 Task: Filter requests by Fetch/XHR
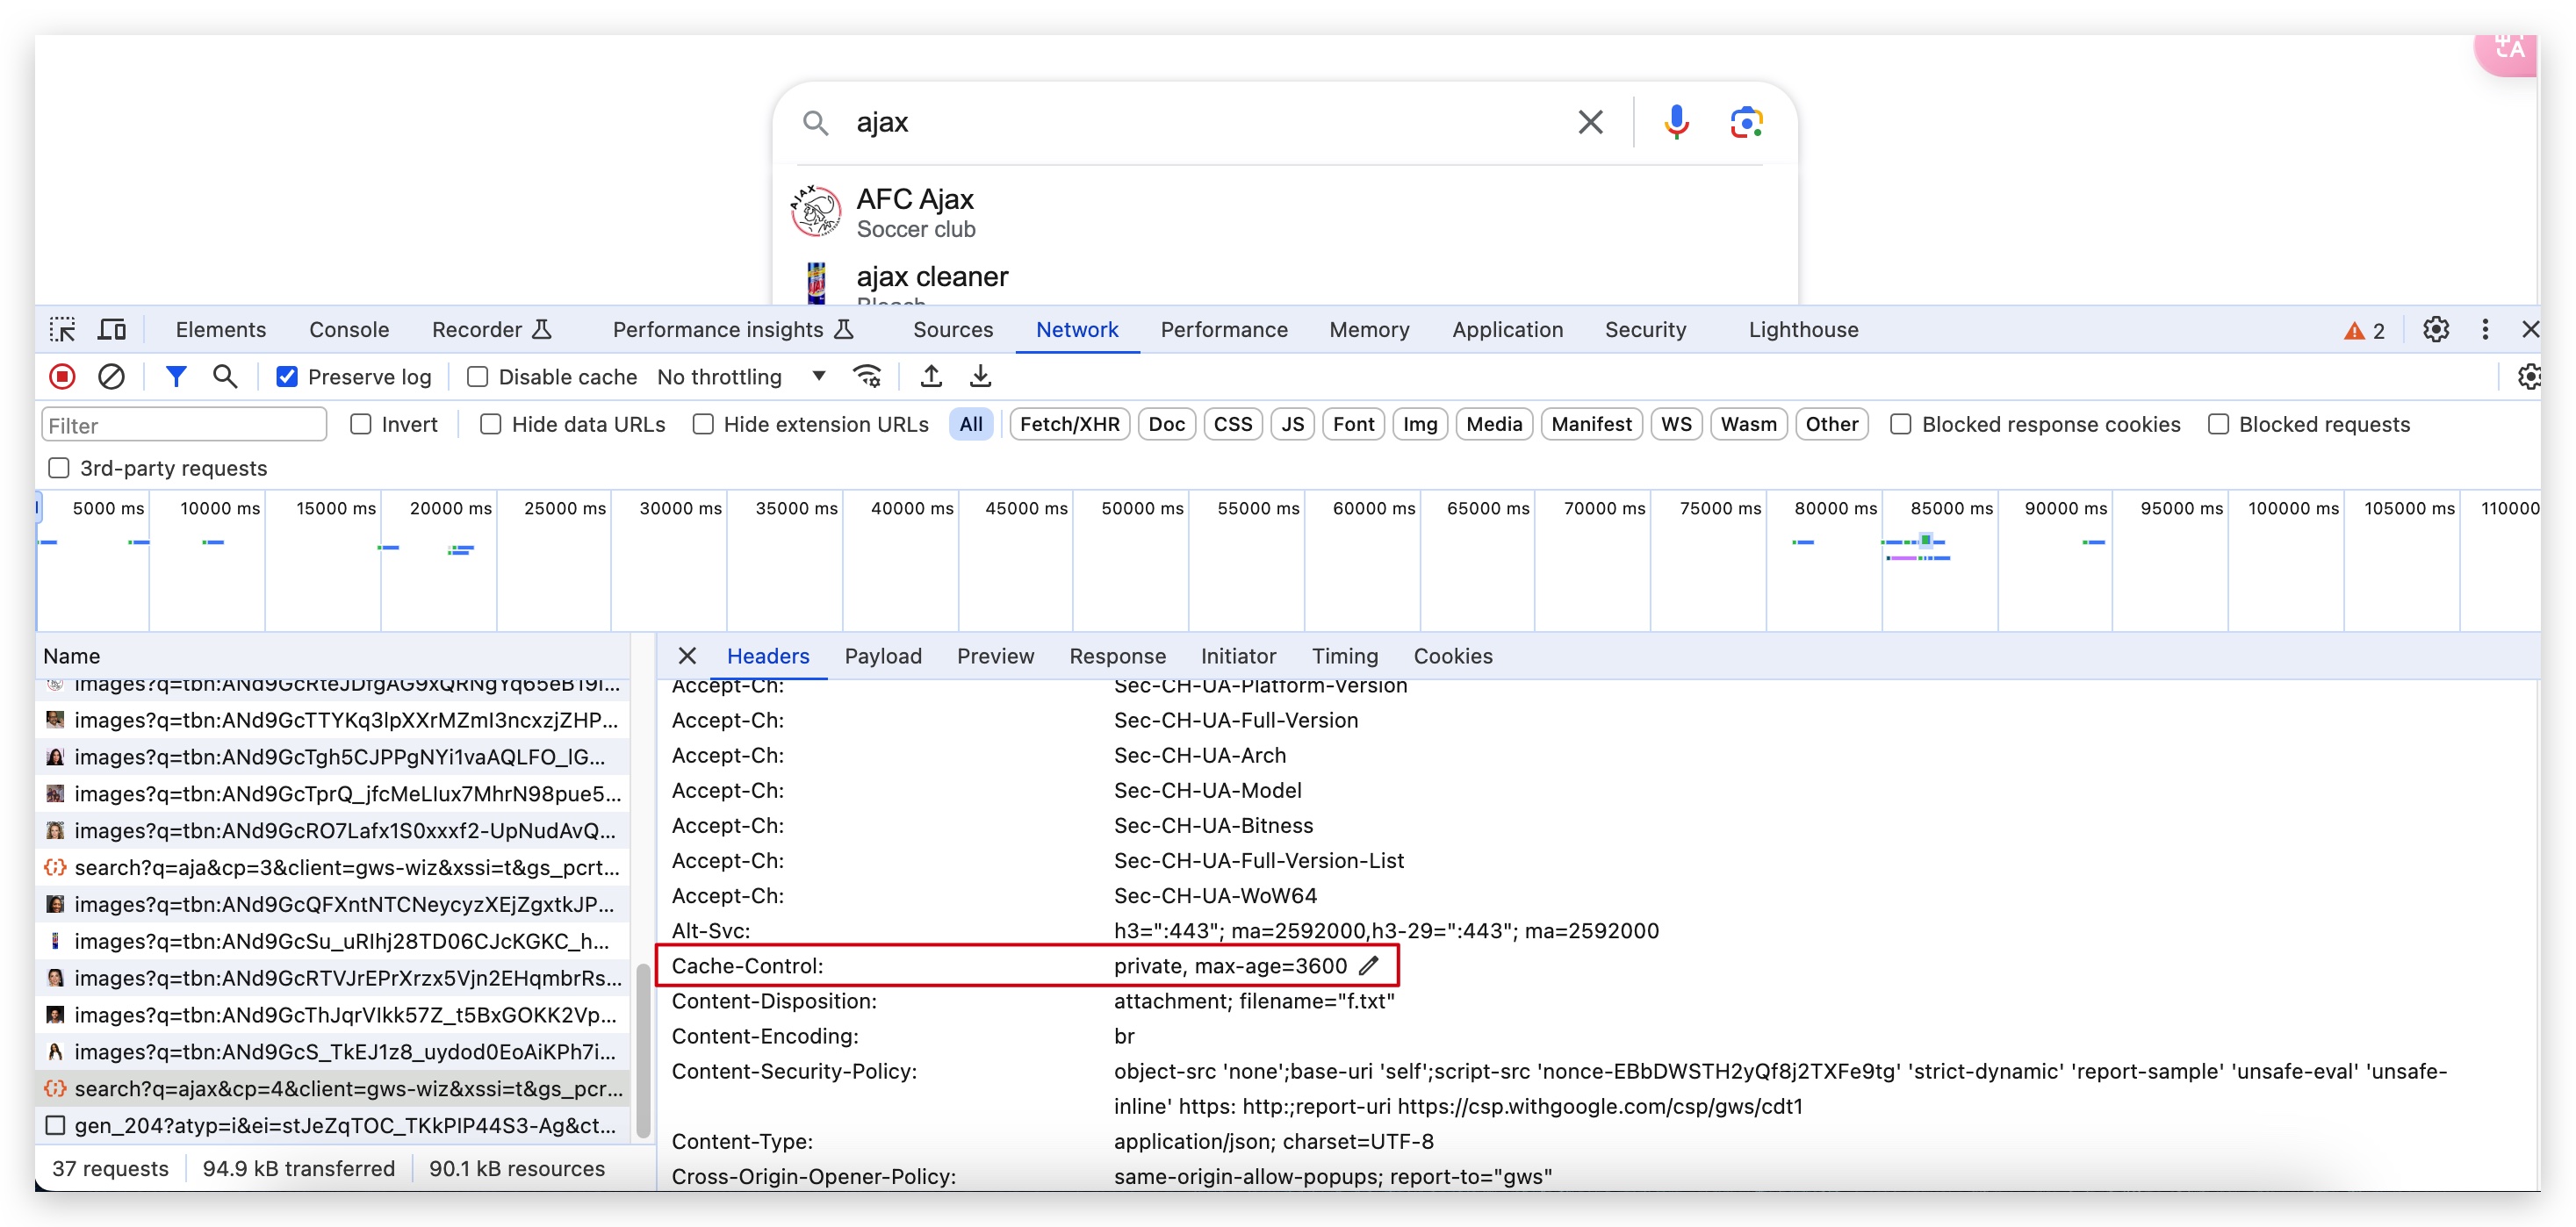pos(1069,424)
